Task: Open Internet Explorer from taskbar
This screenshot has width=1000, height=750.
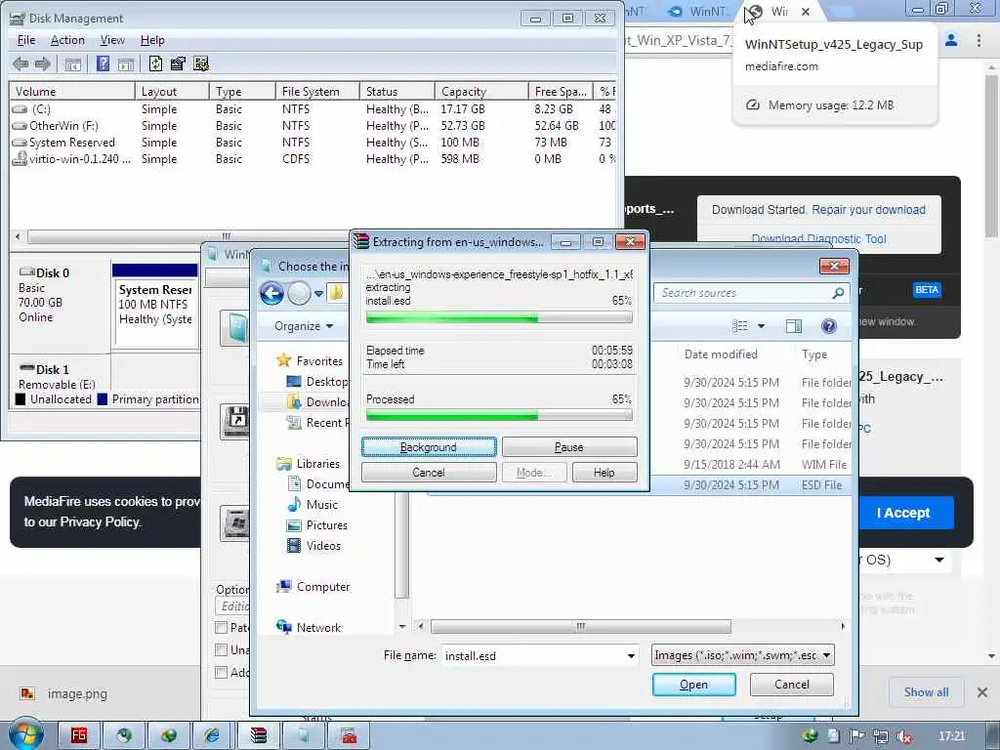Action: pos(212,735)
